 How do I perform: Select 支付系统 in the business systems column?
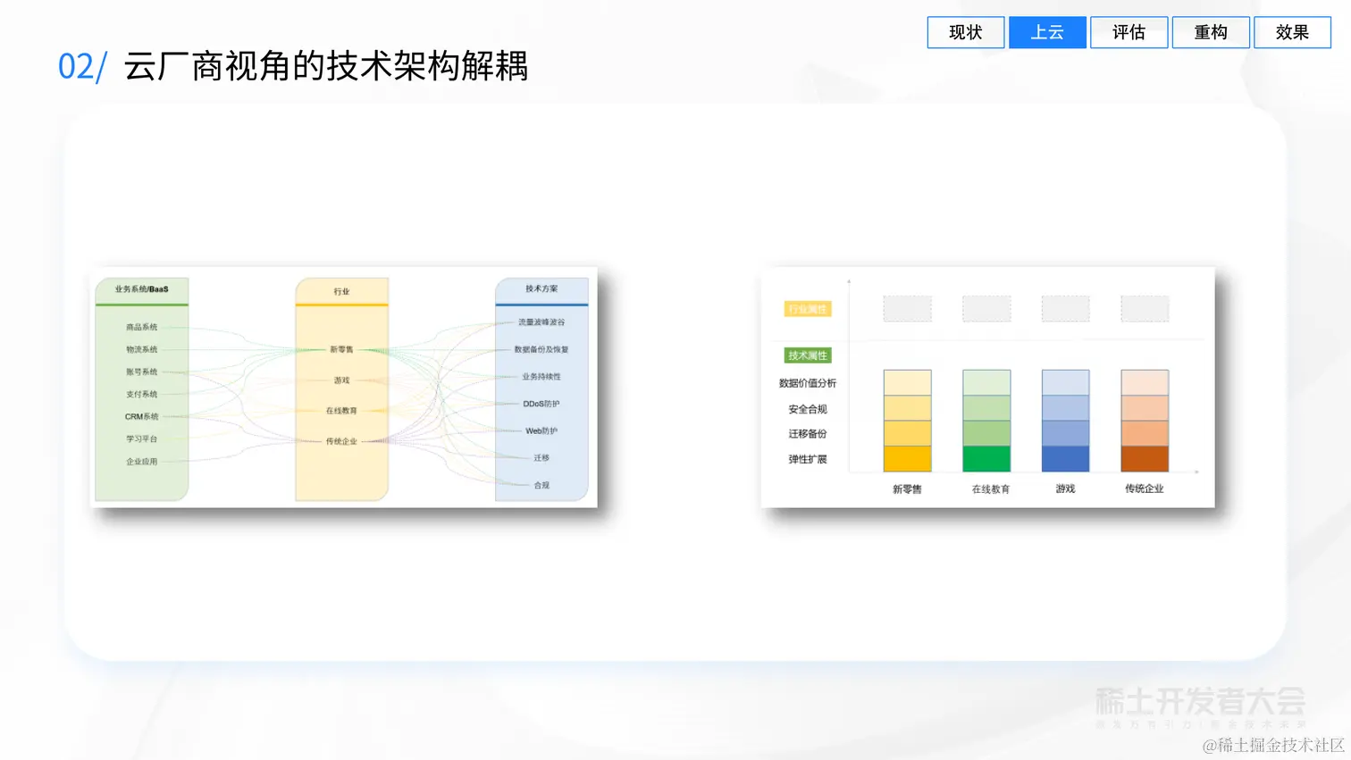point(141,394)
